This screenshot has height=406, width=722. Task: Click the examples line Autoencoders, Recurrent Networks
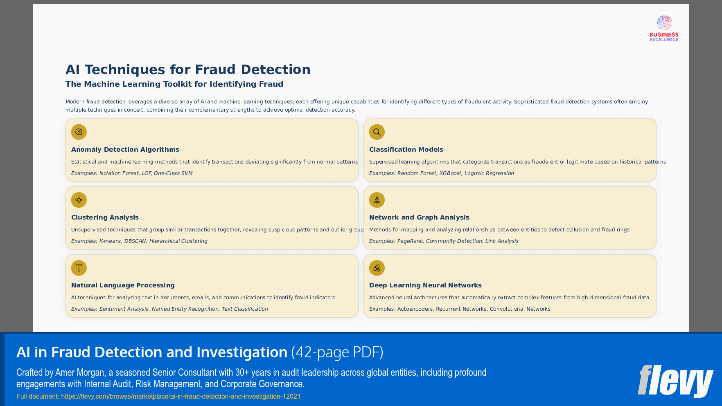coord(460,309)
